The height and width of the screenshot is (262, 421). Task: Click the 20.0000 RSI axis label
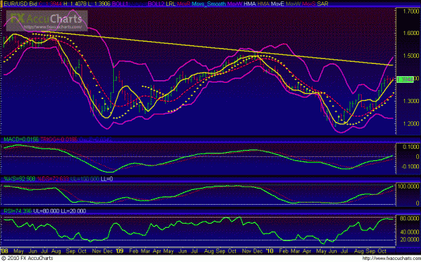(x=409, y=240)
